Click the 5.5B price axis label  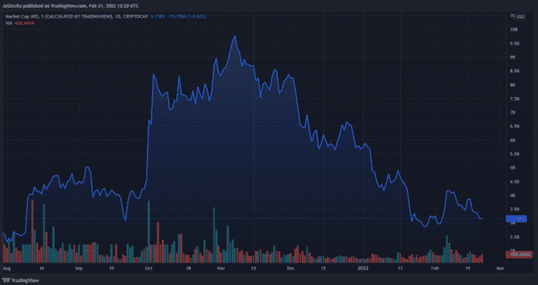click(515, 154)
